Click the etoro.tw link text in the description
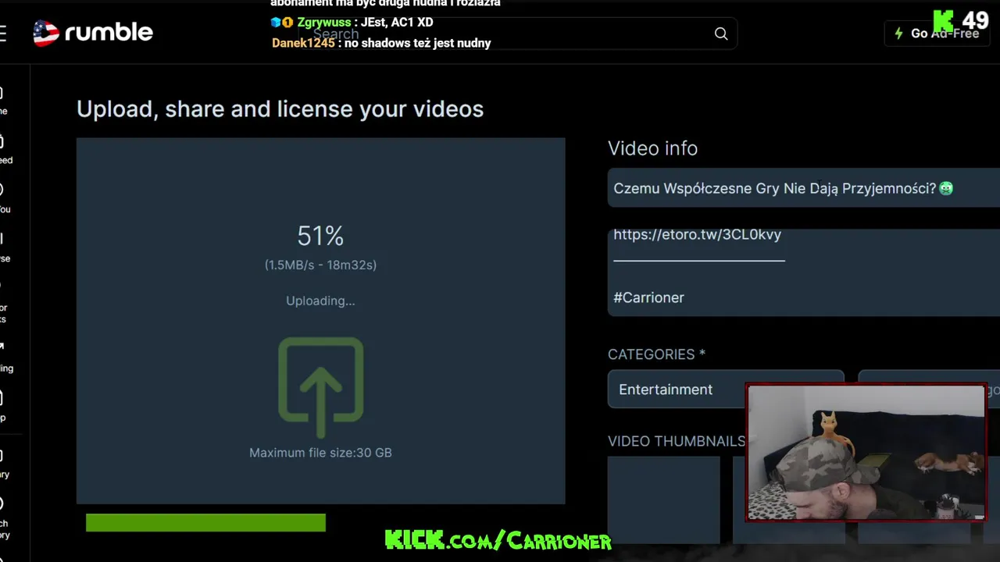The height and width of the screenshot is (562, 1000). point(697,234)
